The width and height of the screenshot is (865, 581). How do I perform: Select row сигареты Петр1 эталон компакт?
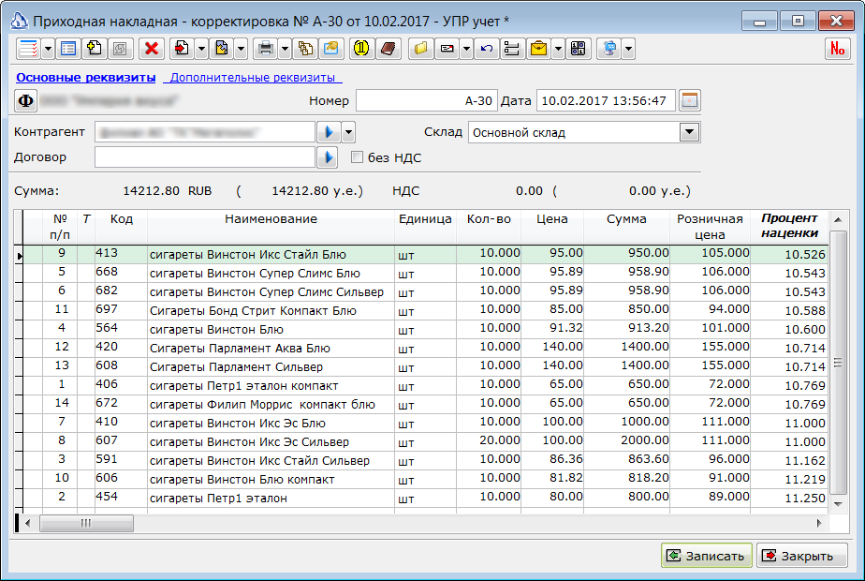(425, 385)
